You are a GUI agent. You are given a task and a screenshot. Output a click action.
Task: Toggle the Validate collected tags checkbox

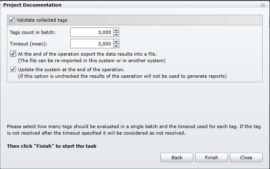tap(11, 20)
